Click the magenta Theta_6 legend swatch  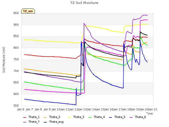(x=131, y=117)
